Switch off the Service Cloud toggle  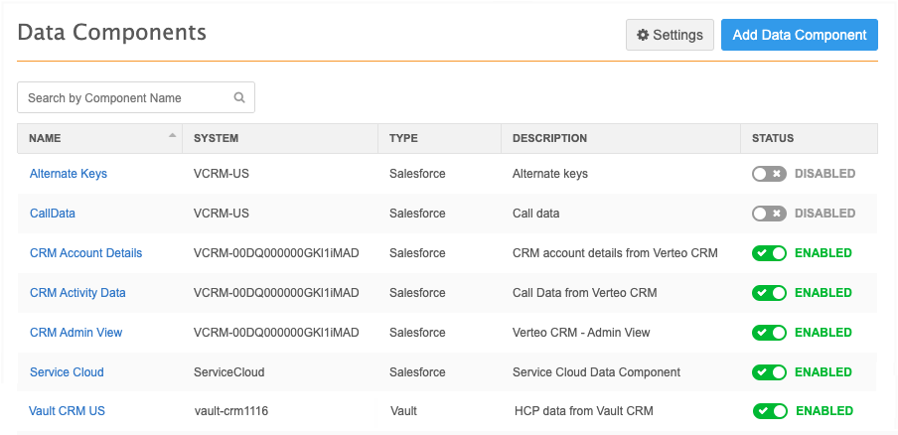click(x=769, y=372)
